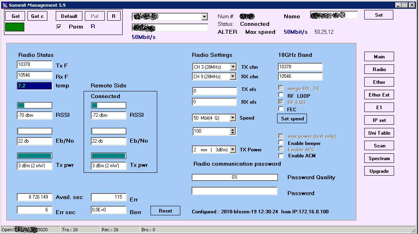Enable the ACM checkbox

pyautogui.click(x=281, y=156)
